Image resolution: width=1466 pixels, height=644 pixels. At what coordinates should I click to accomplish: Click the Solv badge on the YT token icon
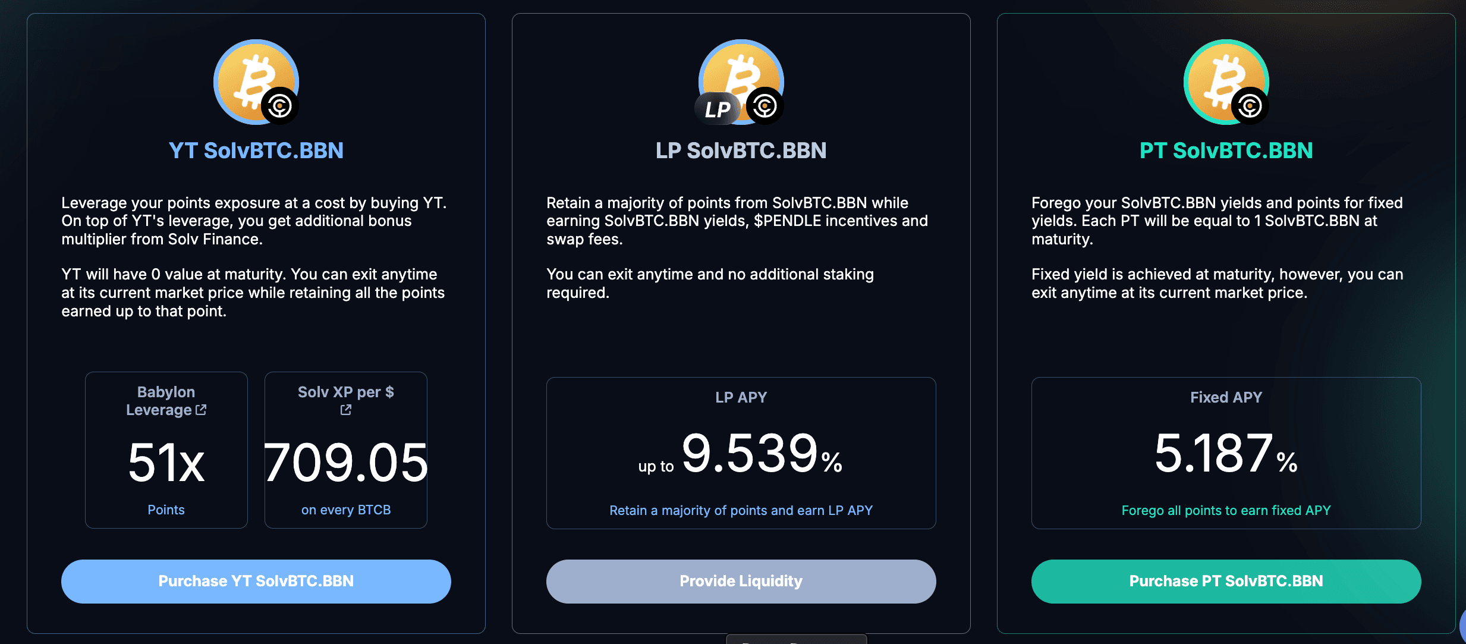280,106
